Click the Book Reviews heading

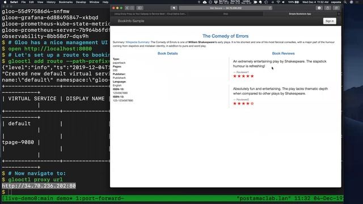pyautogui.click(x=283, y=53)
